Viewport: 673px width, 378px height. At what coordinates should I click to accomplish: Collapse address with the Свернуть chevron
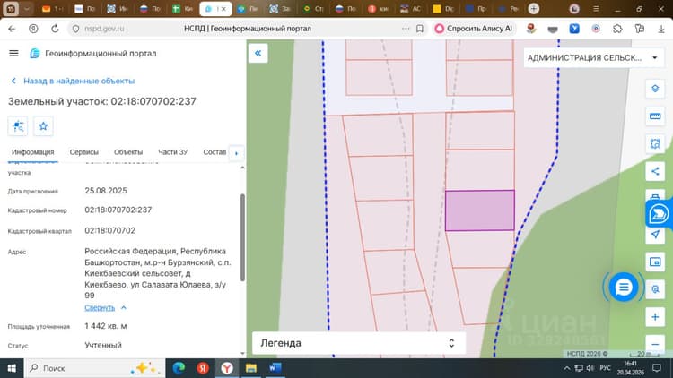click(124, 308)
